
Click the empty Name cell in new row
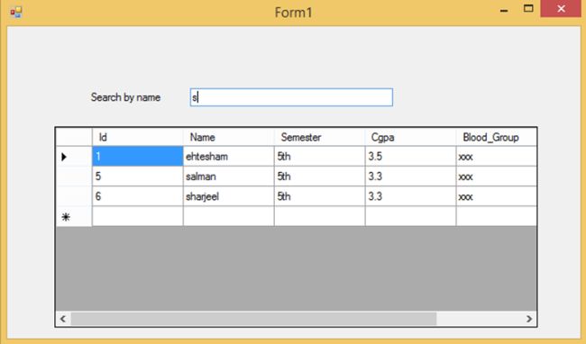click(229, 216)
